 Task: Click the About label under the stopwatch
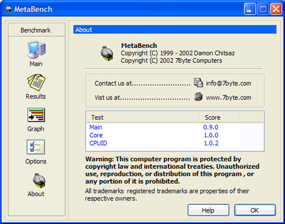[36, 194]
